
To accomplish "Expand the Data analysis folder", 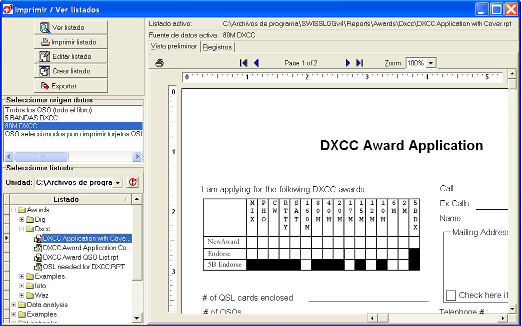I will tap(14, 305).
